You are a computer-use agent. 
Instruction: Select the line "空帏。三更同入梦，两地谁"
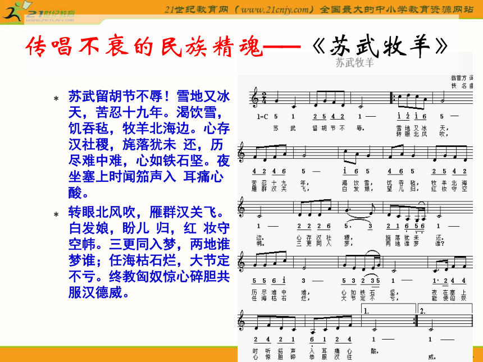coord(149,244)
